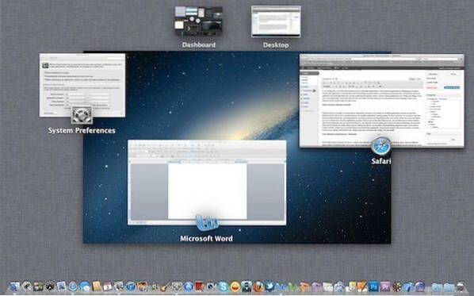Image resolution: width=474 pixels, height=296 pixels.
Task: Click the Safari compass icon badge
Action: tap(381, 146)
